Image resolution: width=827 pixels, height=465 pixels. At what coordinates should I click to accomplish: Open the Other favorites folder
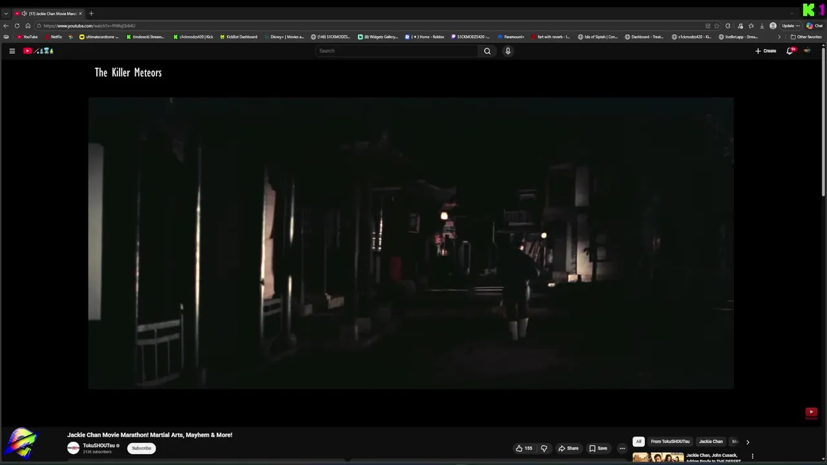tap(806, 37)
